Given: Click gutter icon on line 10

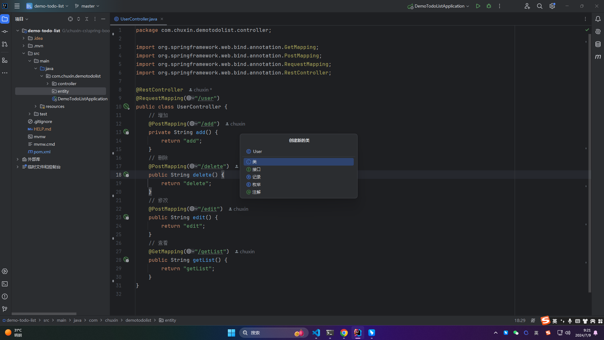Looking at the screenshot, I should tap(126, 107).
